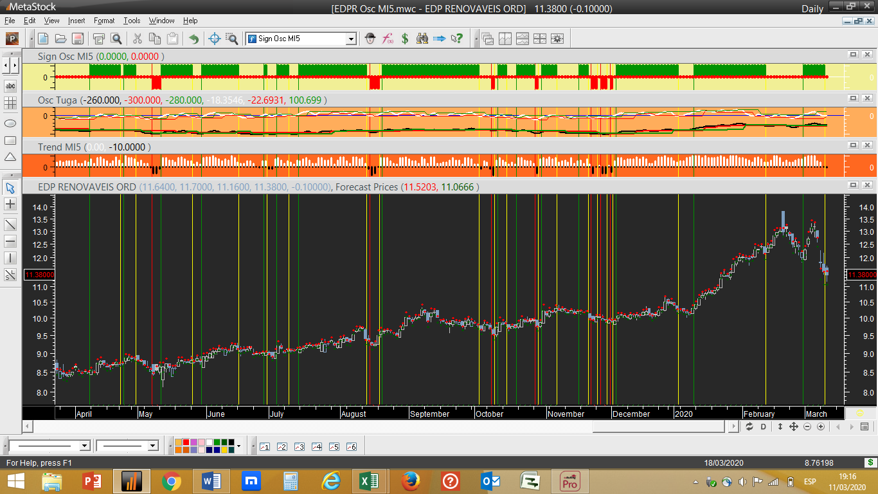Viewport: 878px width, 494px height.
Task: Open the first line style dropdown
Action: click(x=84, y=446)
